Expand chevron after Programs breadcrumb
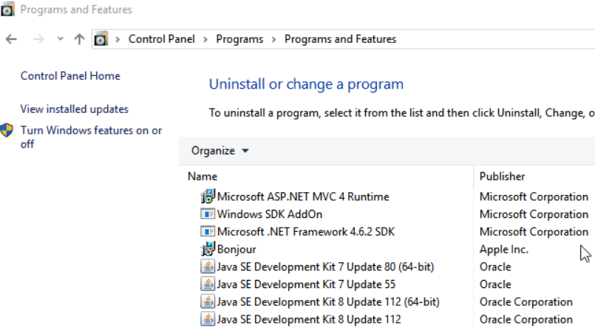 pyautogui.click(x=273, y=39)
